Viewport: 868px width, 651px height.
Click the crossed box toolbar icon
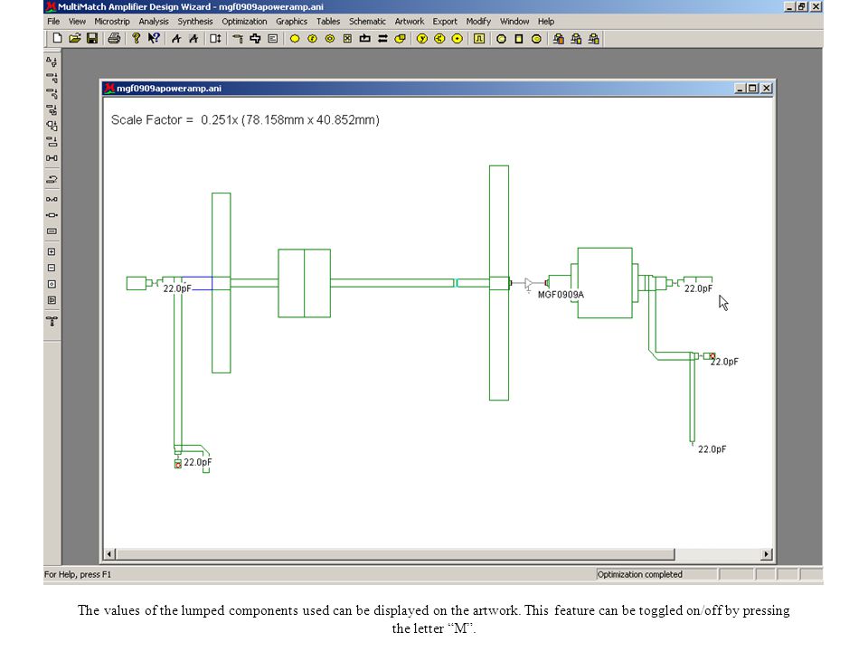click(x=347, y=39)
